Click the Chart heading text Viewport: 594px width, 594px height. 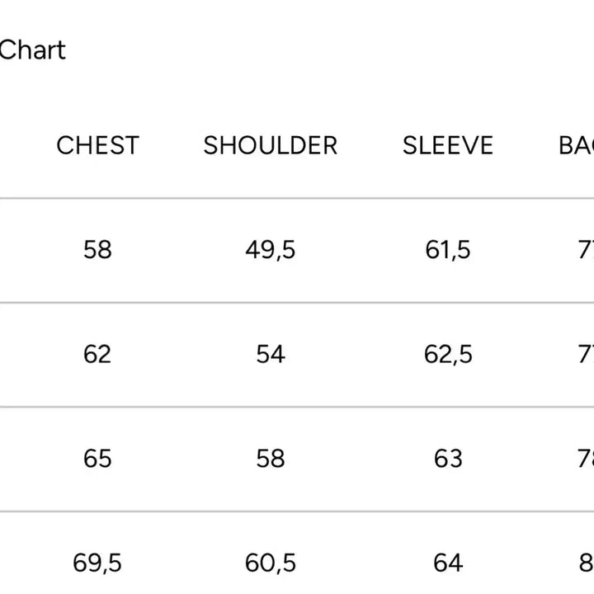32,50
